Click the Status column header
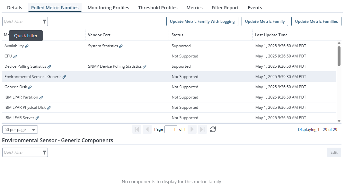The height and width of the screenshot is (190, 345). (x=177, y=35)
